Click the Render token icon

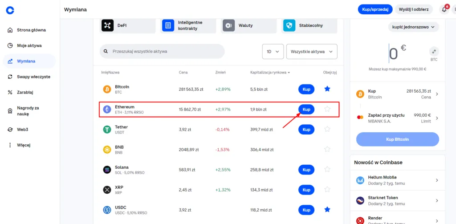(360, 220)
